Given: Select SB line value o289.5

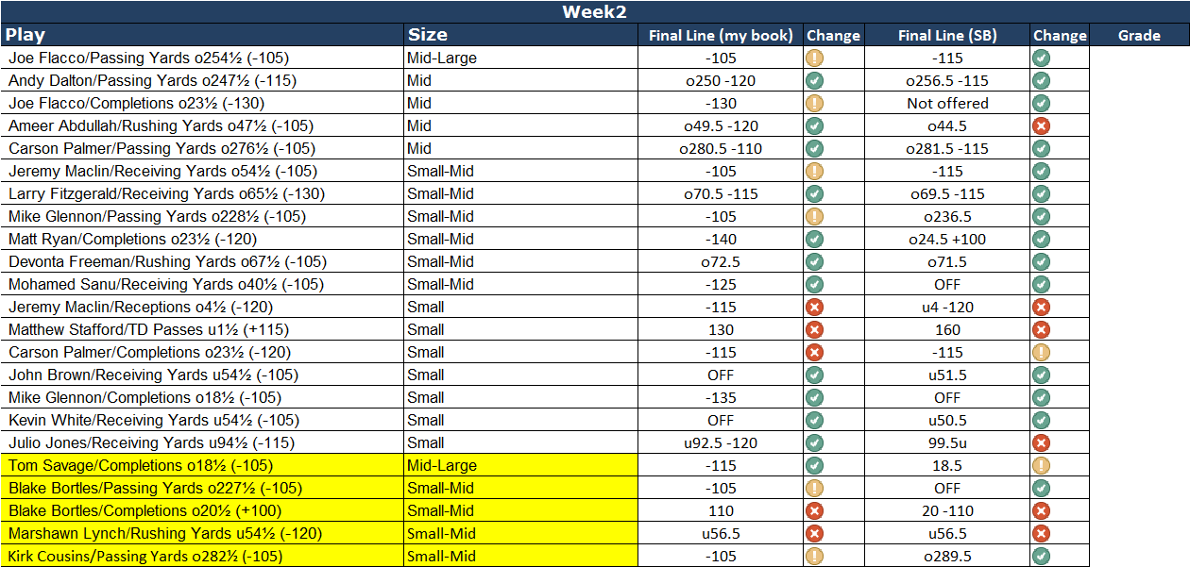Looking at the screenshot, I should point(947,556).
